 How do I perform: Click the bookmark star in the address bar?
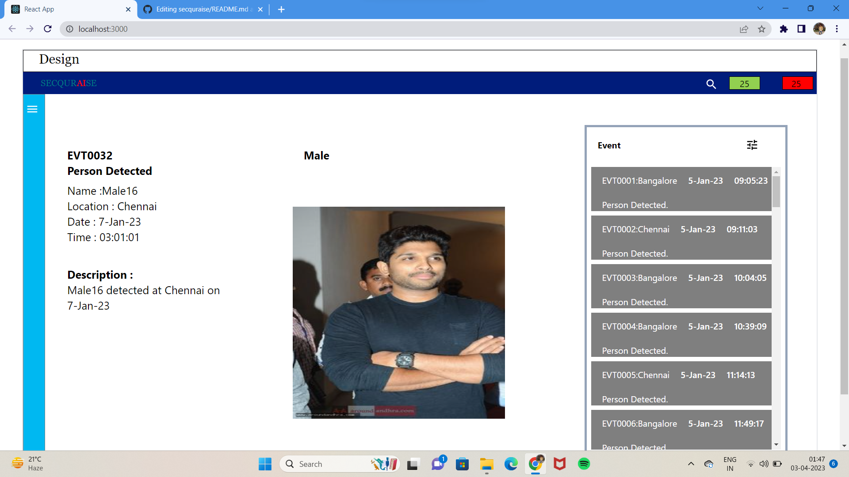point(762,29)
